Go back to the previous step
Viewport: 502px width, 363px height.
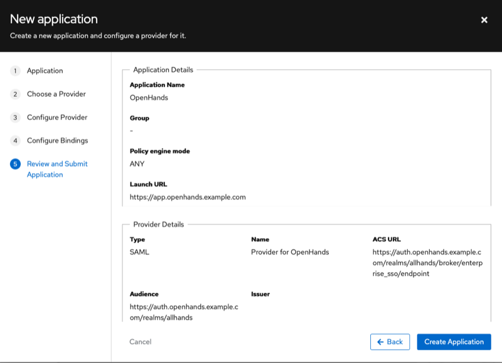[x=390, y=342]
